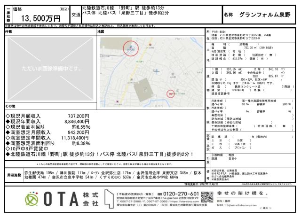
Task: Click the 鉄筋コンクリート造 structure value
Action: pos(247,86)
